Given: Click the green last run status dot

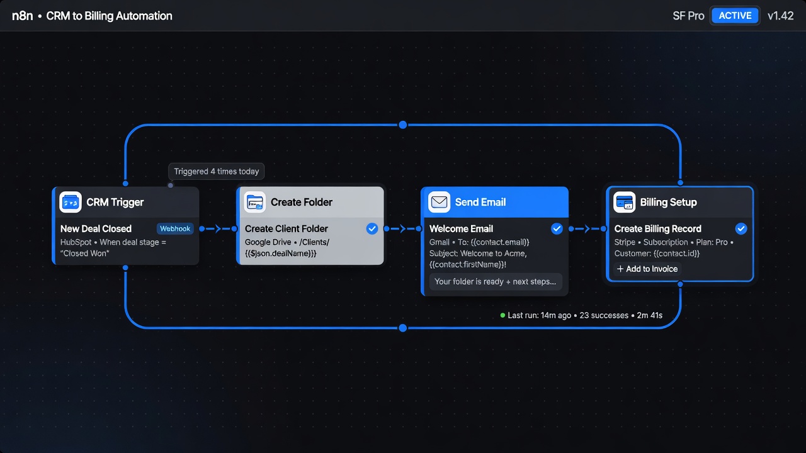Looking at the screenshot, I should tap(502, 315).
